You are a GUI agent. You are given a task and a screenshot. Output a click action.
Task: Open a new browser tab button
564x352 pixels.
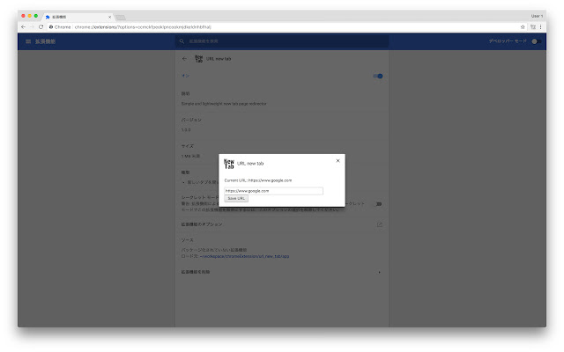[x=121, y=18]
